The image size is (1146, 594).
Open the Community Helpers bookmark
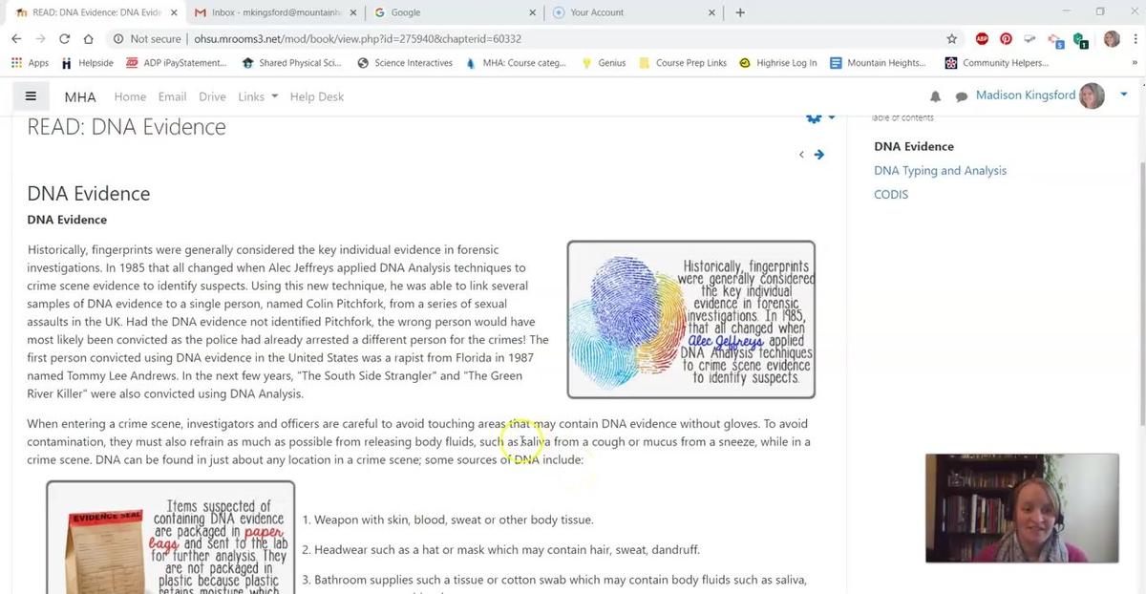pyautogui.click(x=996, y=63)
